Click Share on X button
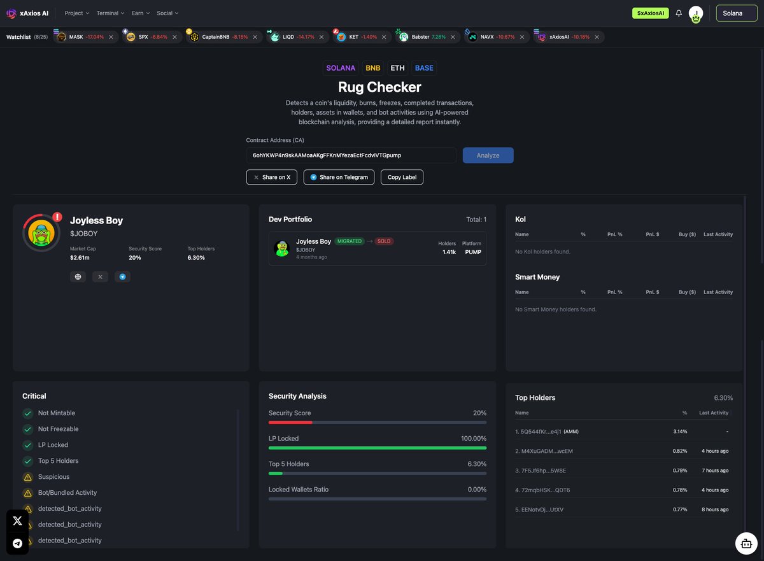764x561 pixels. (272, 177)
